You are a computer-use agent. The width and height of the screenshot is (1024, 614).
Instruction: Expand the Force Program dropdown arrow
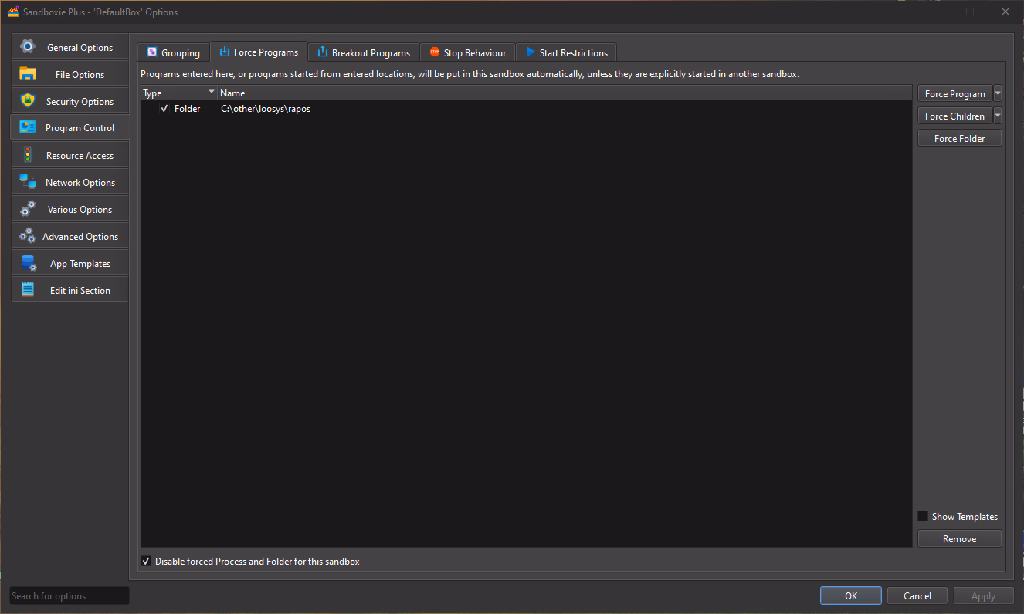(998, 93)
